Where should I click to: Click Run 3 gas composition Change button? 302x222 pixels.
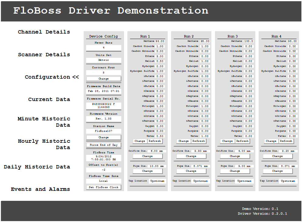click(x=227, y=141)
